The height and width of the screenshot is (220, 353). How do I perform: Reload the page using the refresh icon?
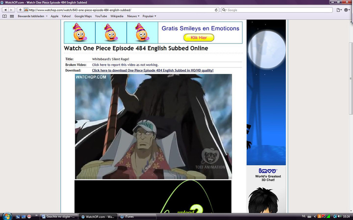click(x=216, y=10)
